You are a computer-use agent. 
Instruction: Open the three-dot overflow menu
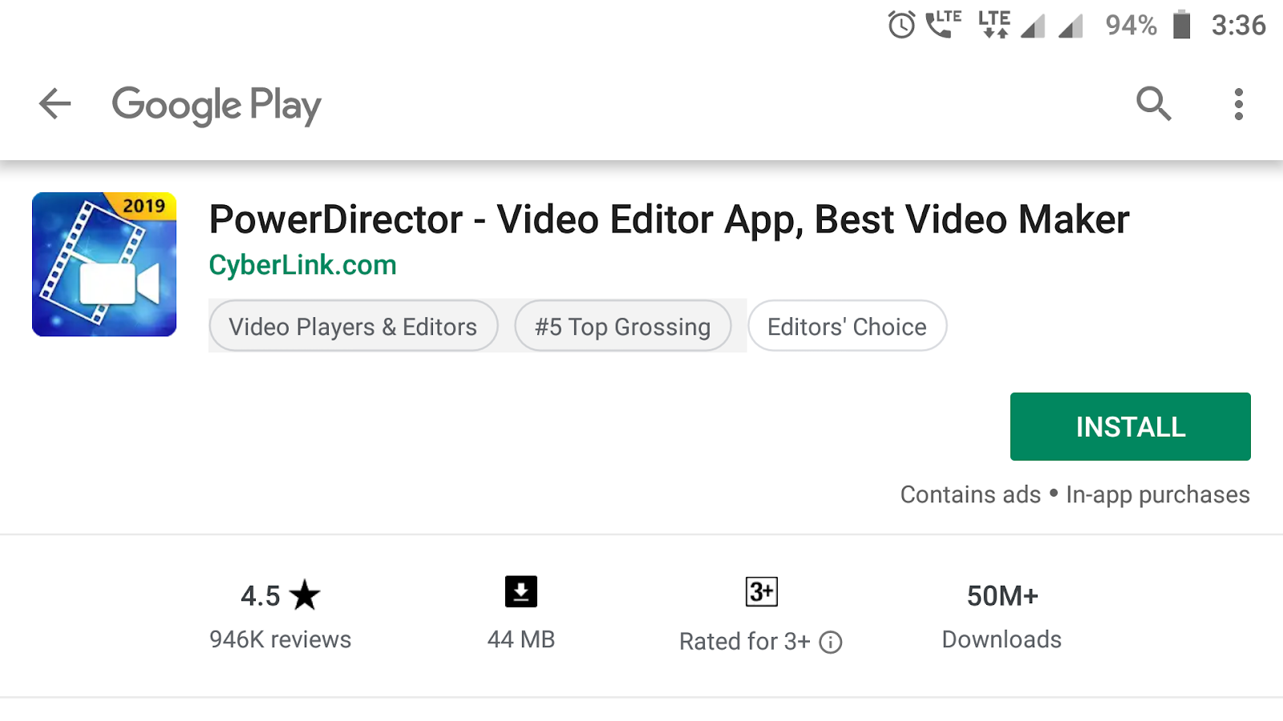1239,104
